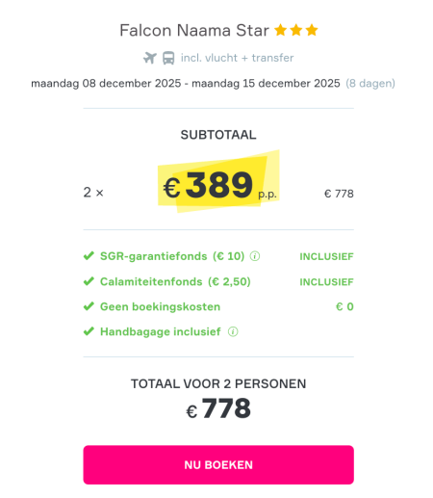Click the bus transfer icon
The width and height of the screenshot is (433, 498).
pyautogui.click(x=168, y=58)
